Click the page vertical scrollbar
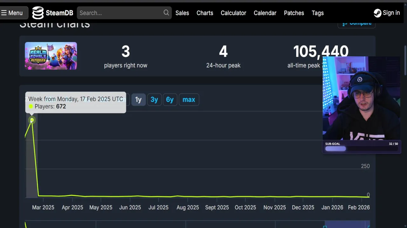Screen dimensions: 407x228 405,60
